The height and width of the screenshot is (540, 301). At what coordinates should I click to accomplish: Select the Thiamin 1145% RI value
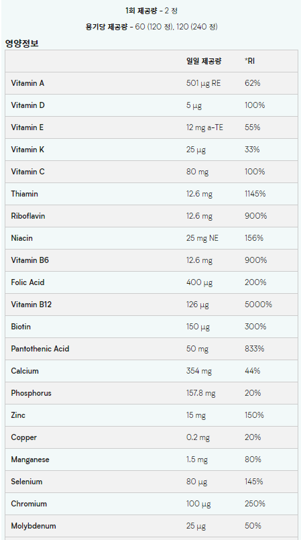tap(255, 194)
